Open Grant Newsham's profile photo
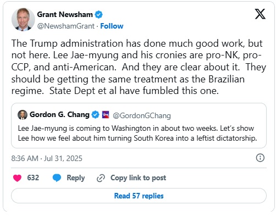Image resolution: width=276 pixels, height=216 pixels. tap(23, 19)
